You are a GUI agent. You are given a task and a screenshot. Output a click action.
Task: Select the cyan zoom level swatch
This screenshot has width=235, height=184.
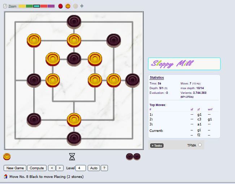(x=36, y=6)
